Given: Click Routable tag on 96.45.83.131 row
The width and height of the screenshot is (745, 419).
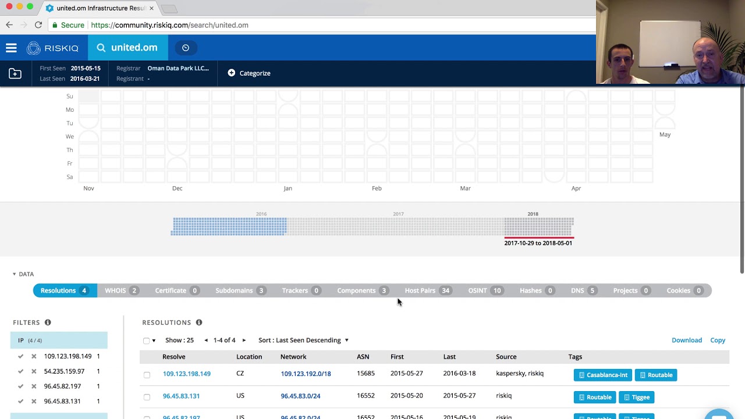Looking at the screenshot, I should tap(595, 397).
